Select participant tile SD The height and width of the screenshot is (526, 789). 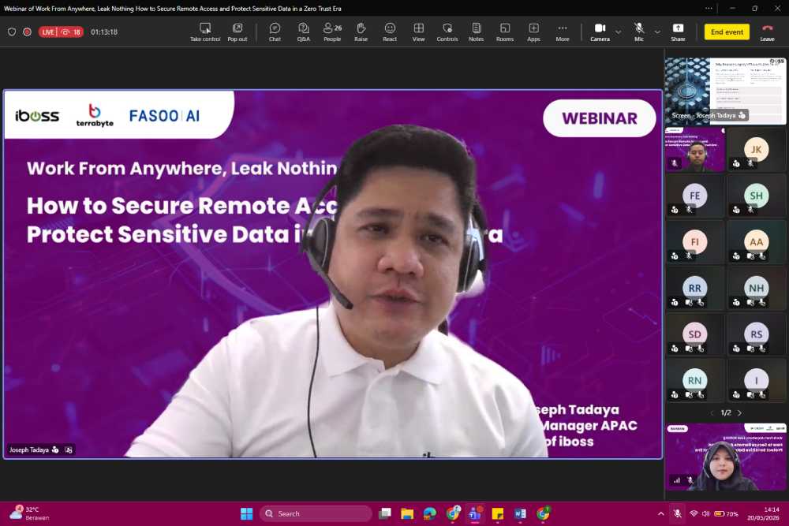(695, 334)
